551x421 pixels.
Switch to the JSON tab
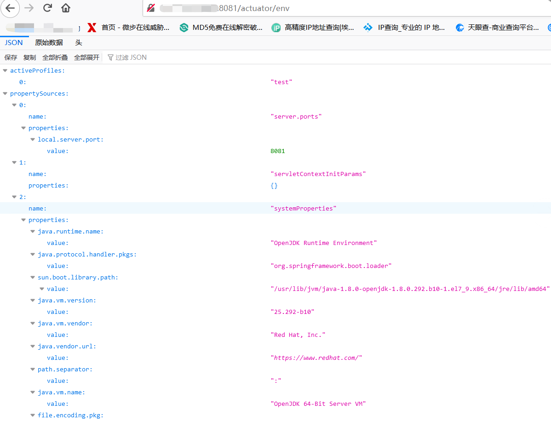[14, 42]
